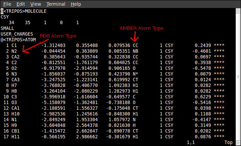
Task: Click atom name CA1 in row 12
Action: pyautogui.click(x=16, y=108)
